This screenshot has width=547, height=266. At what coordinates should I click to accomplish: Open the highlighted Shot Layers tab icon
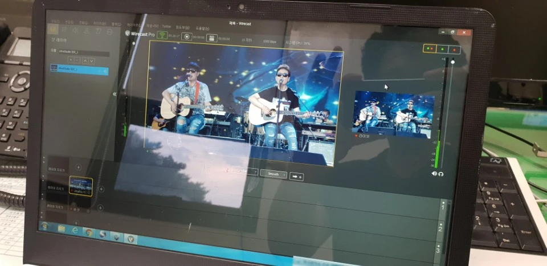click(x=53, y=29)
